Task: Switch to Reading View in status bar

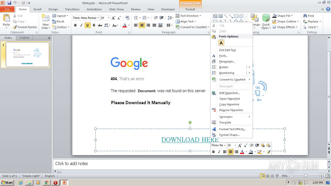Action: coord(272,176)
